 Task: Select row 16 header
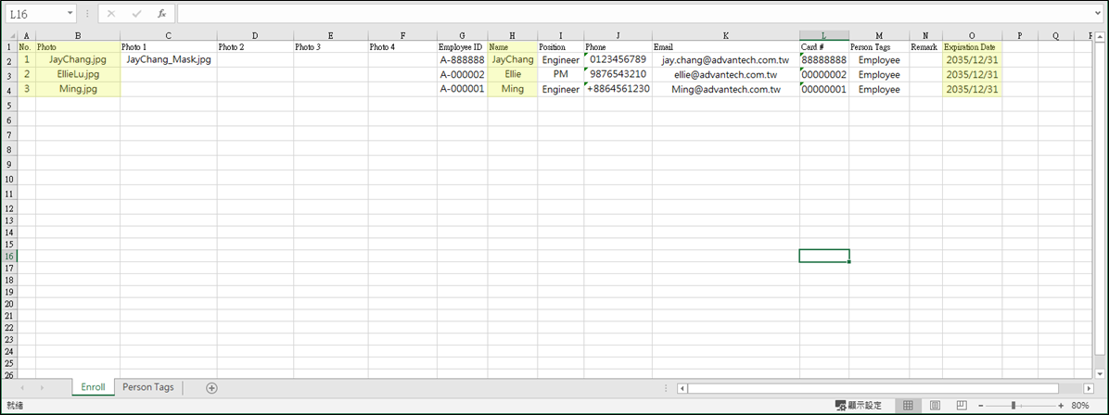pos(7,256)
